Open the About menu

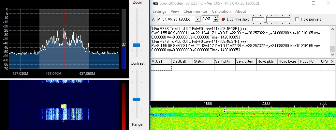pyautogui.click(x=241, y=11)
